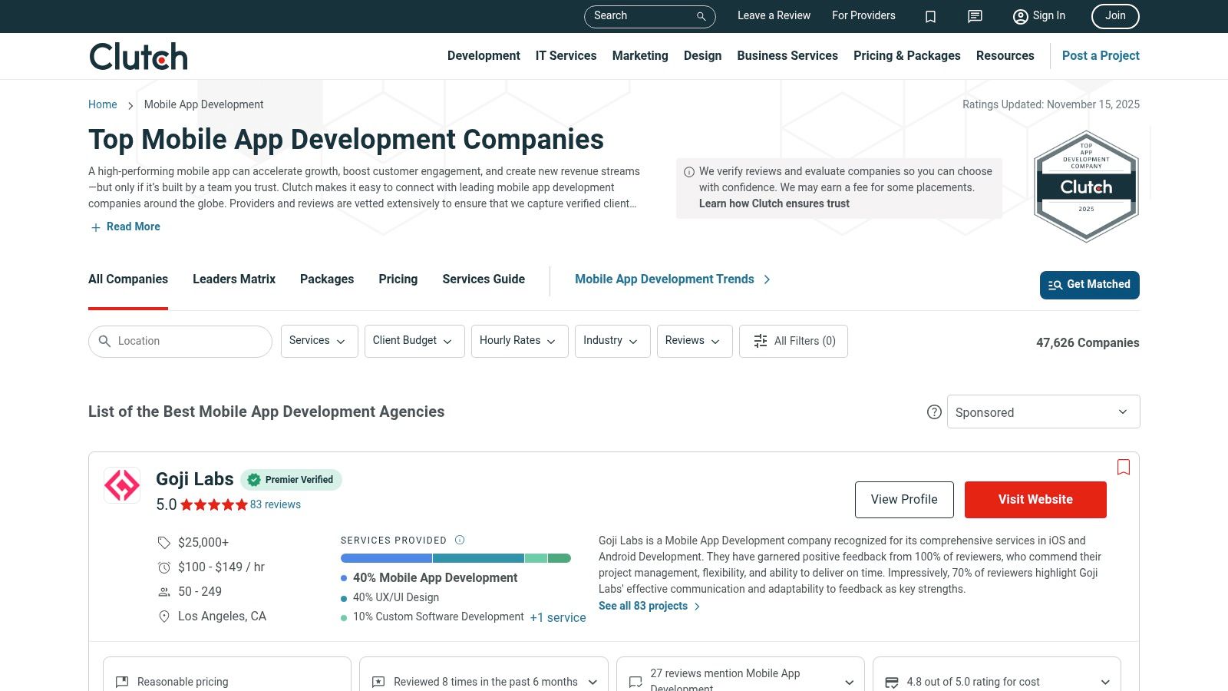
Task: Click the Clutch logo to go home
Action: (x=137, y=55)
